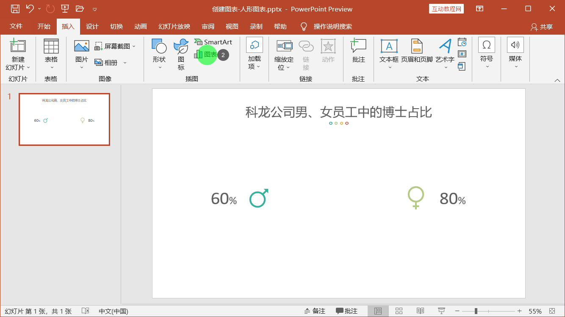The height and width of the screenshot is (317, 565).
Task: Toggle the 备注 notes pane
Action: tap(315, 311)
